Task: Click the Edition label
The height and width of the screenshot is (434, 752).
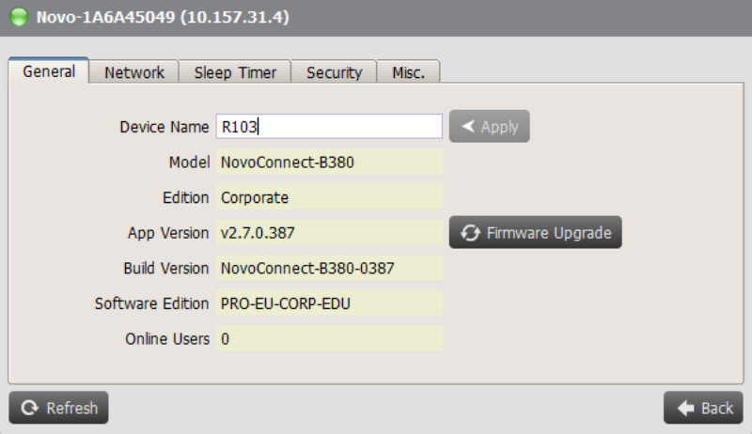Action: tap(185, 198)
